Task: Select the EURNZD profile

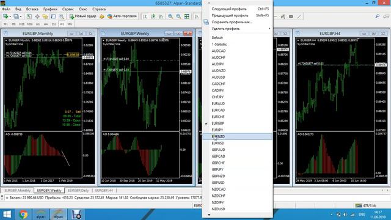Action: tap(238, 136)
